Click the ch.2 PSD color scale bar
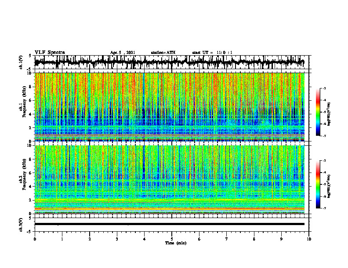This screenshot has height=268, width=348. tap(318, 184)
